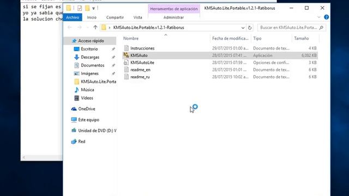The height and width of the screenshot is (196, 349).
Task: Click Notepad text line 'la solucion'
Action: pos(43,19)
